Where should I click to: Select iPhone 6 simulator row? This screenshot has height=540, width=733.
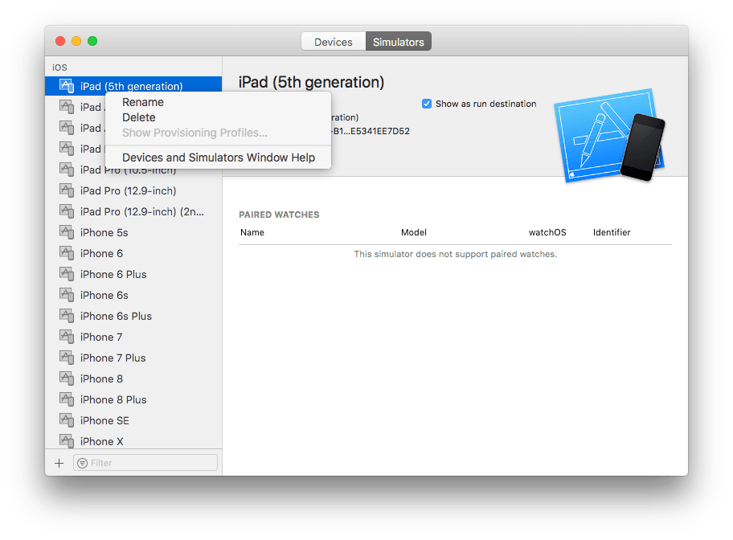click(x=133, y=253)
